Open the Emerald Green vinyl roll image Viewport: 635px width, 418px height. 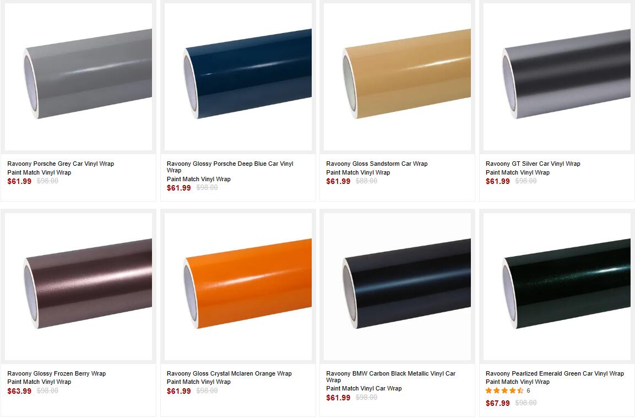[557, 287]
